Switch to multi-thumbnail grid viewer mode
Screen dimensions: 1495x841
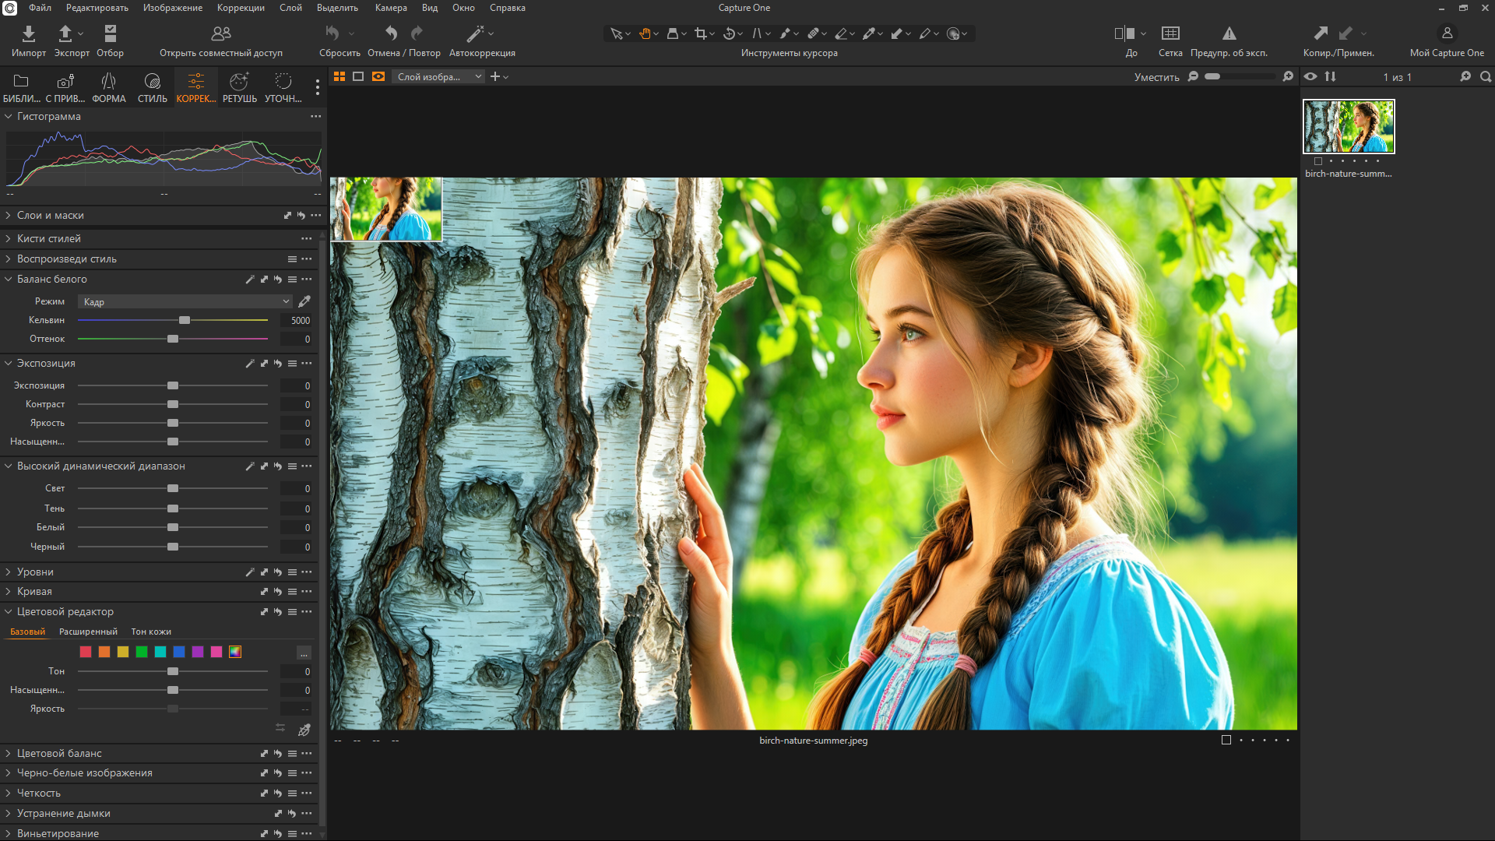[339, 76]
